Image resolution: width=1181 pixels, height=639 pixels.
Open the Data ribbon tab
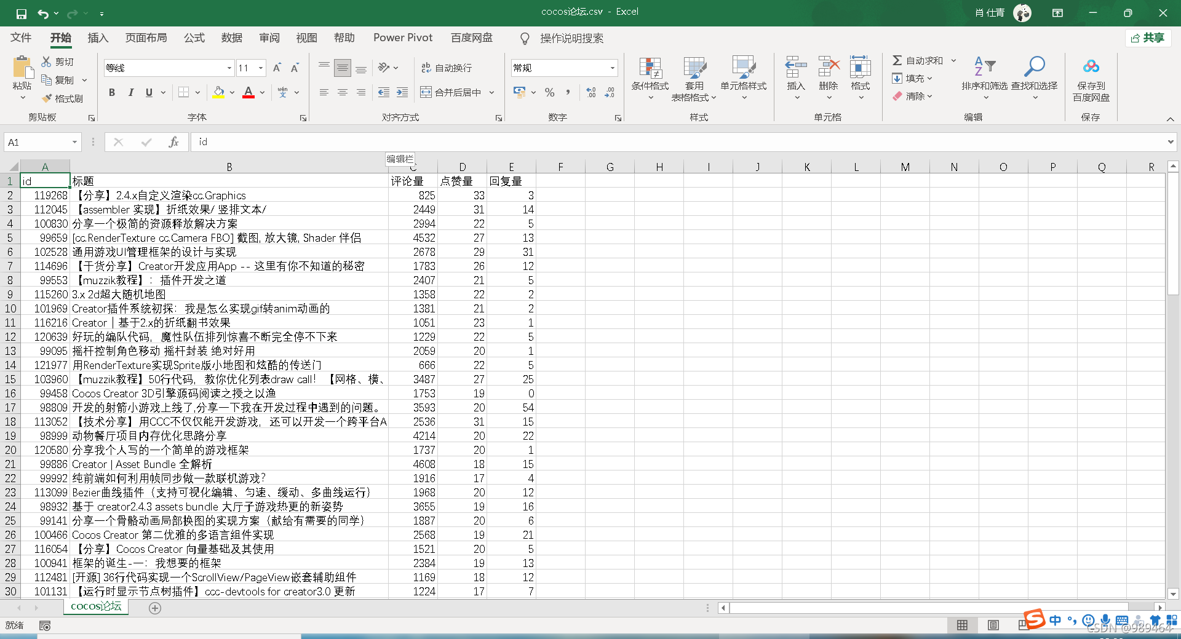pyautogui.click(x=232, y=38)
